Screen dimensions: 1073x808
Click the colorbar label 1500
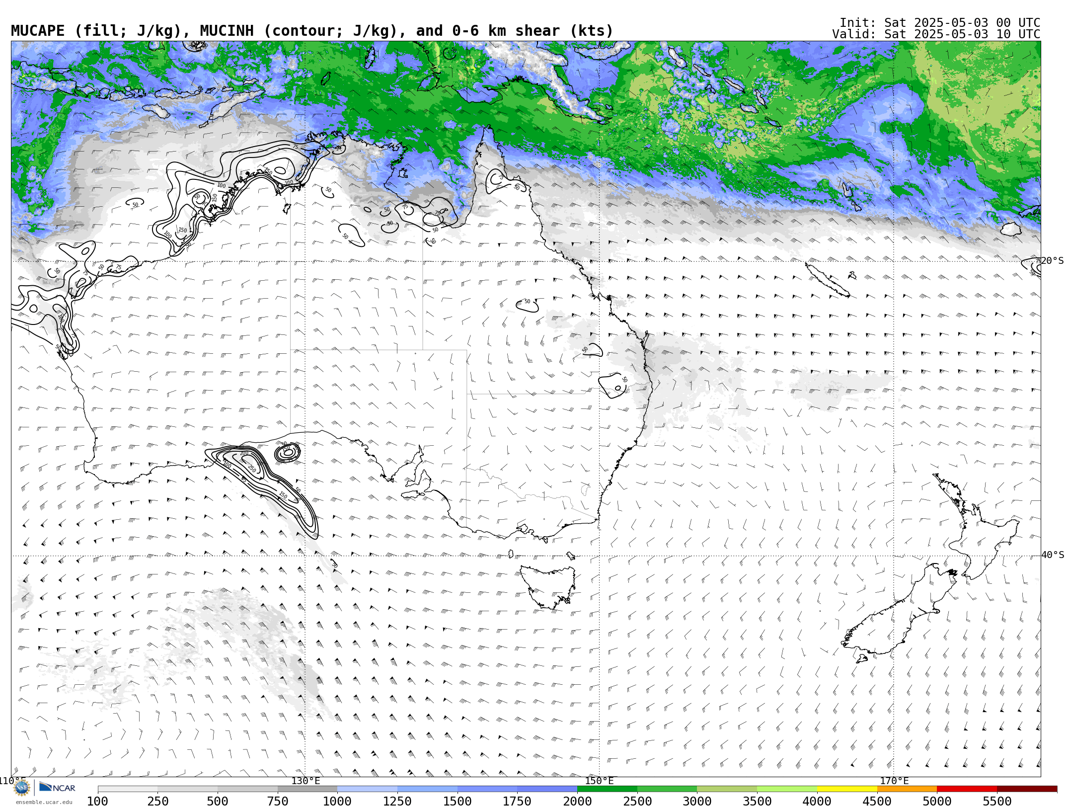pos(458,802)
